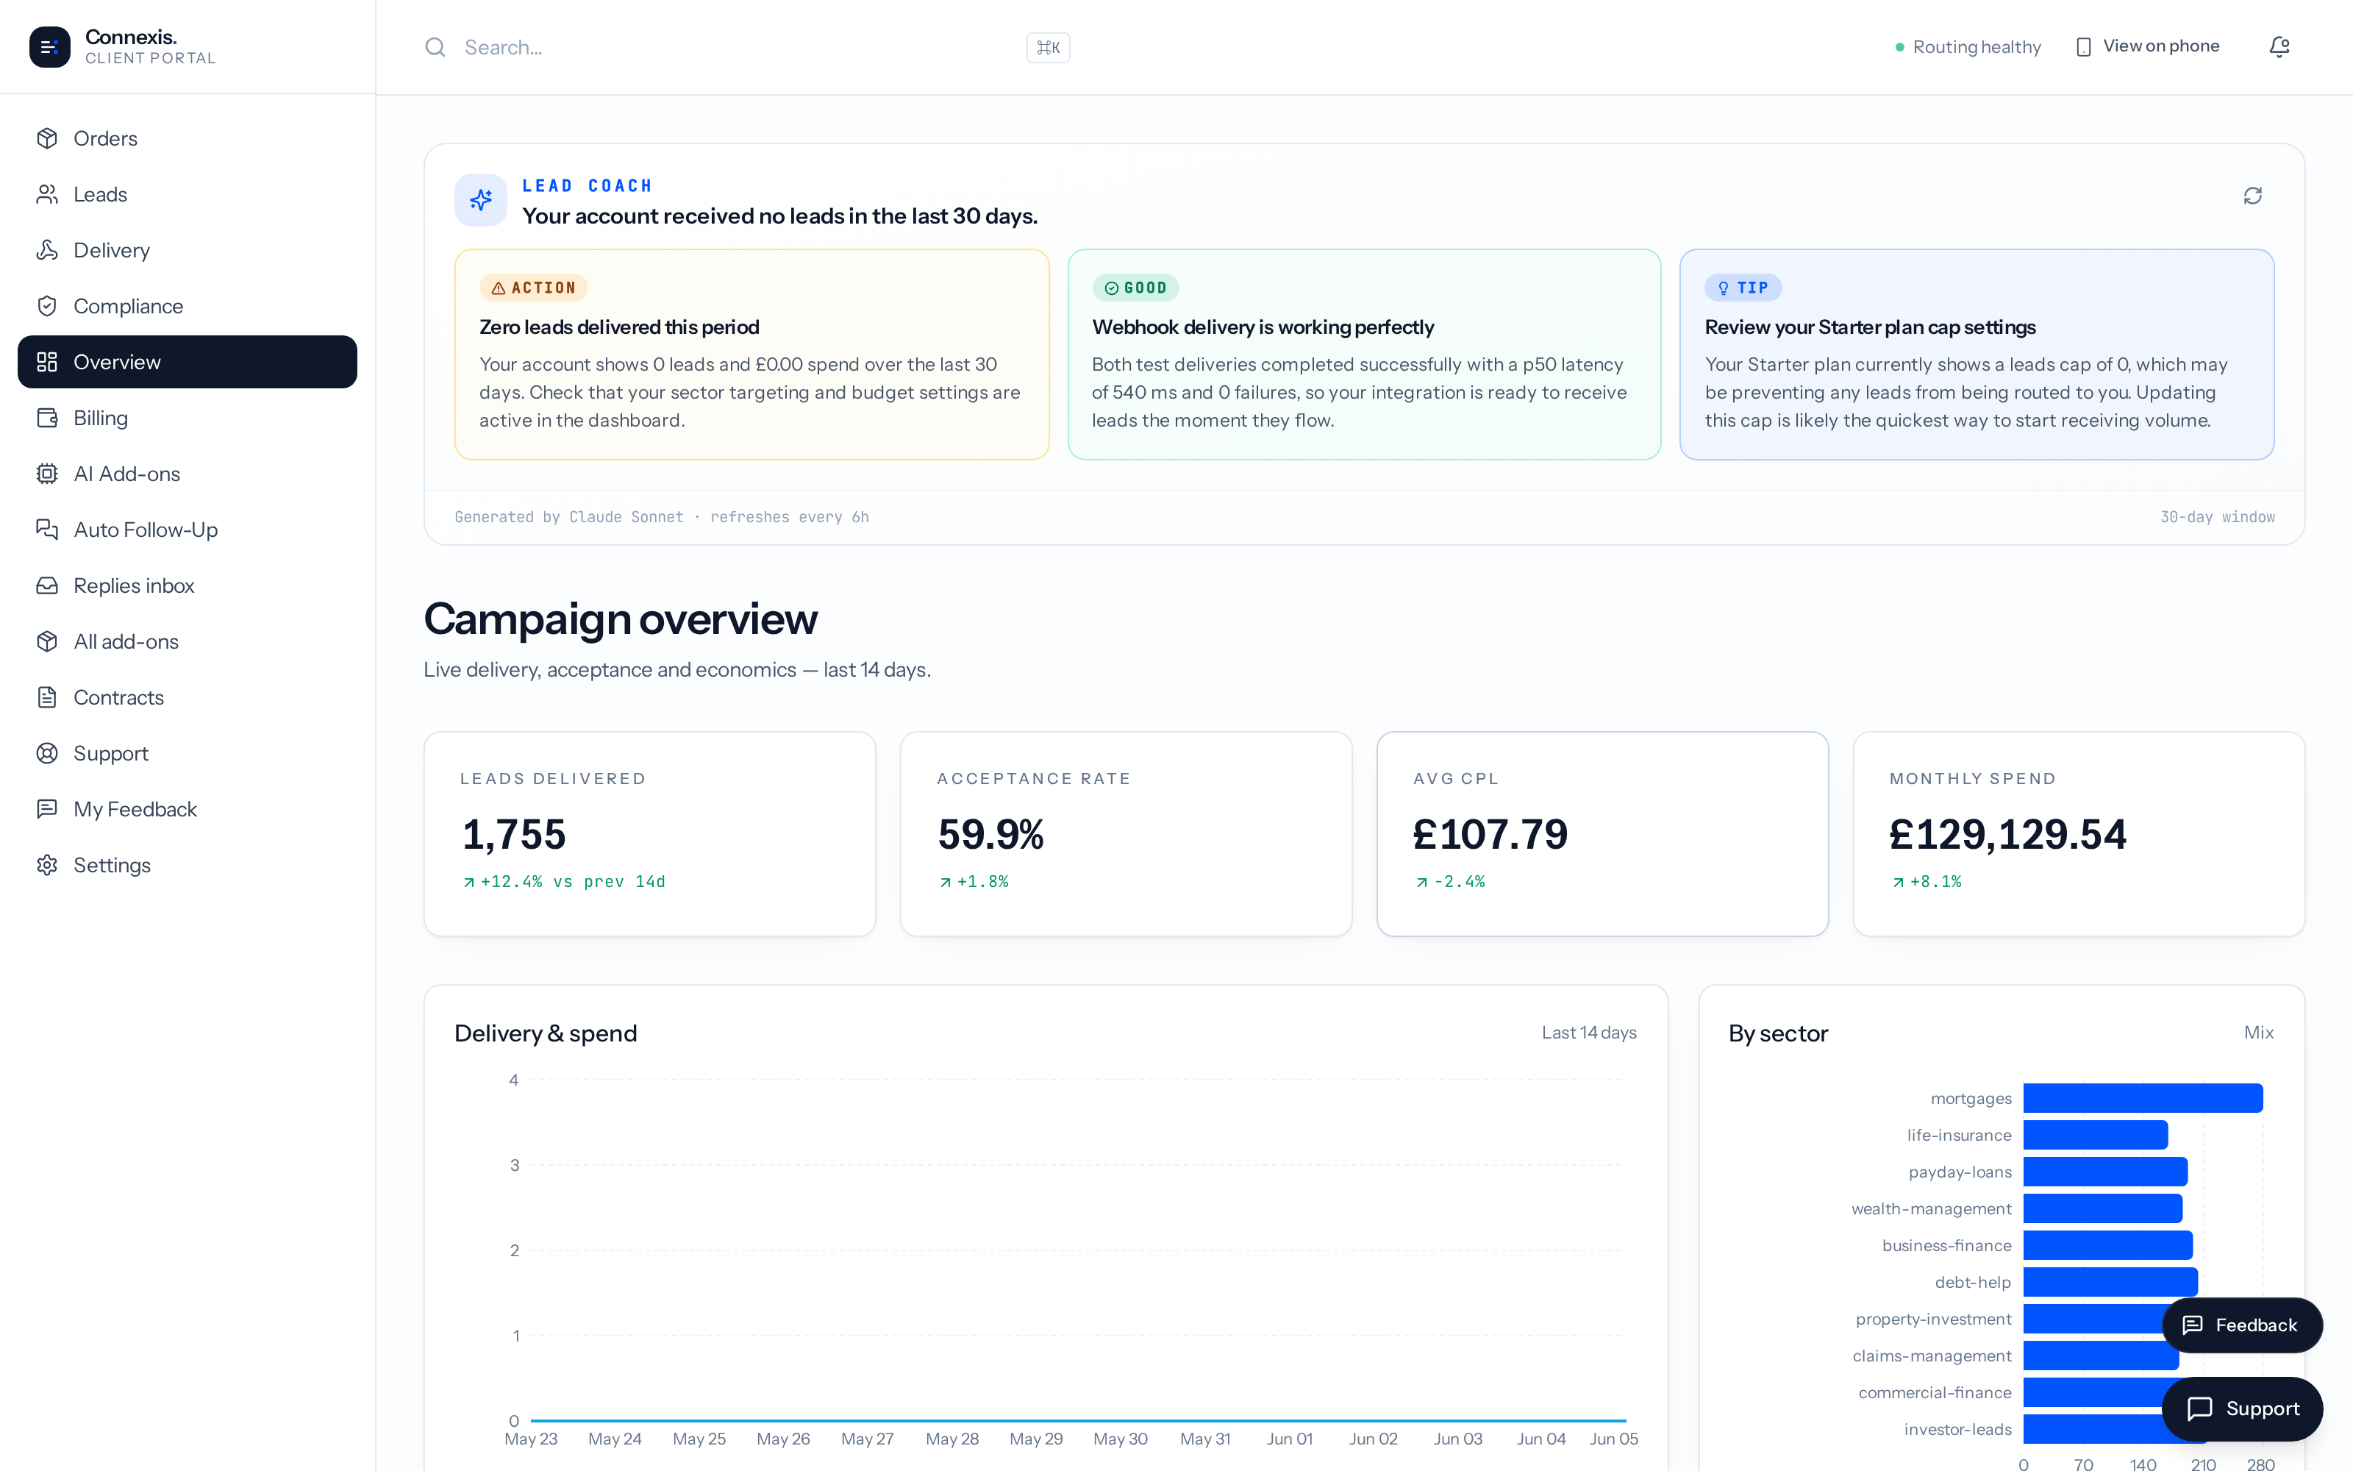This screenshot has width=2353, height=1471.
Task: Click the 'Jun 01' axis label
Action: point(1289,1439)
